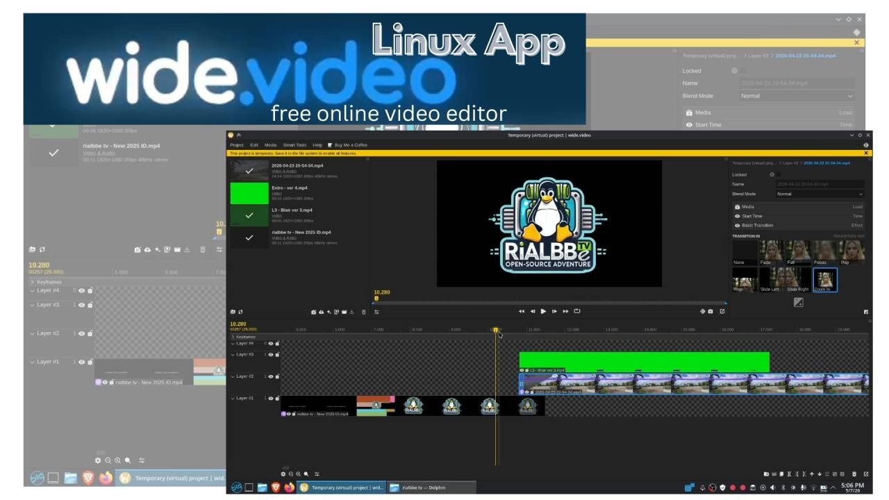Close the yellow temporary project banner

[866, 153]
